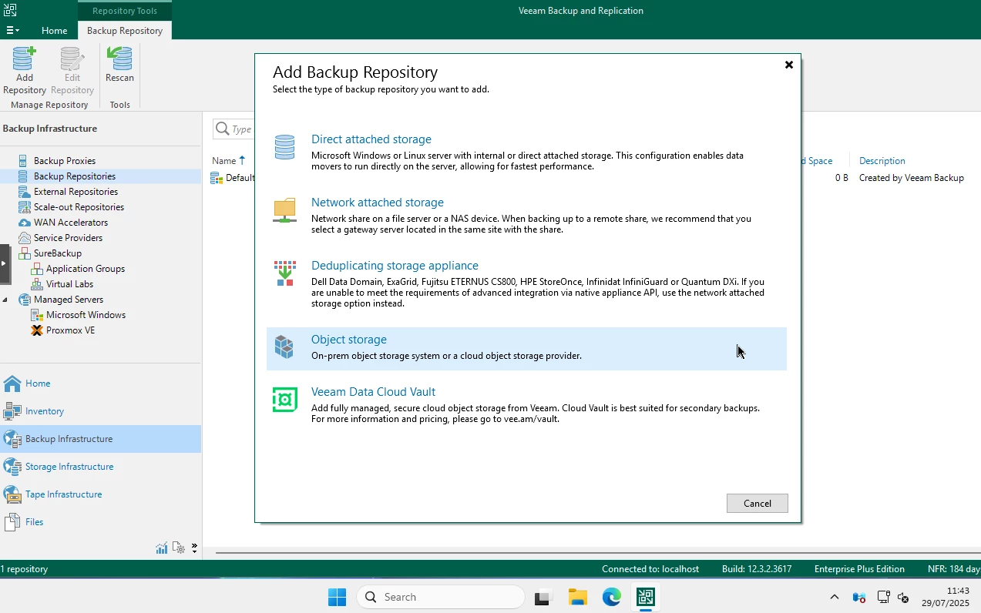Click the Veeam icon in the Windows taskbar

646,597
